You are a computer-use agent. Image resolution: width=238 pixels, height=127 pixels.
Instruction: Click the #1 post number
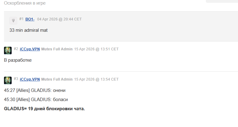(21, 19)
